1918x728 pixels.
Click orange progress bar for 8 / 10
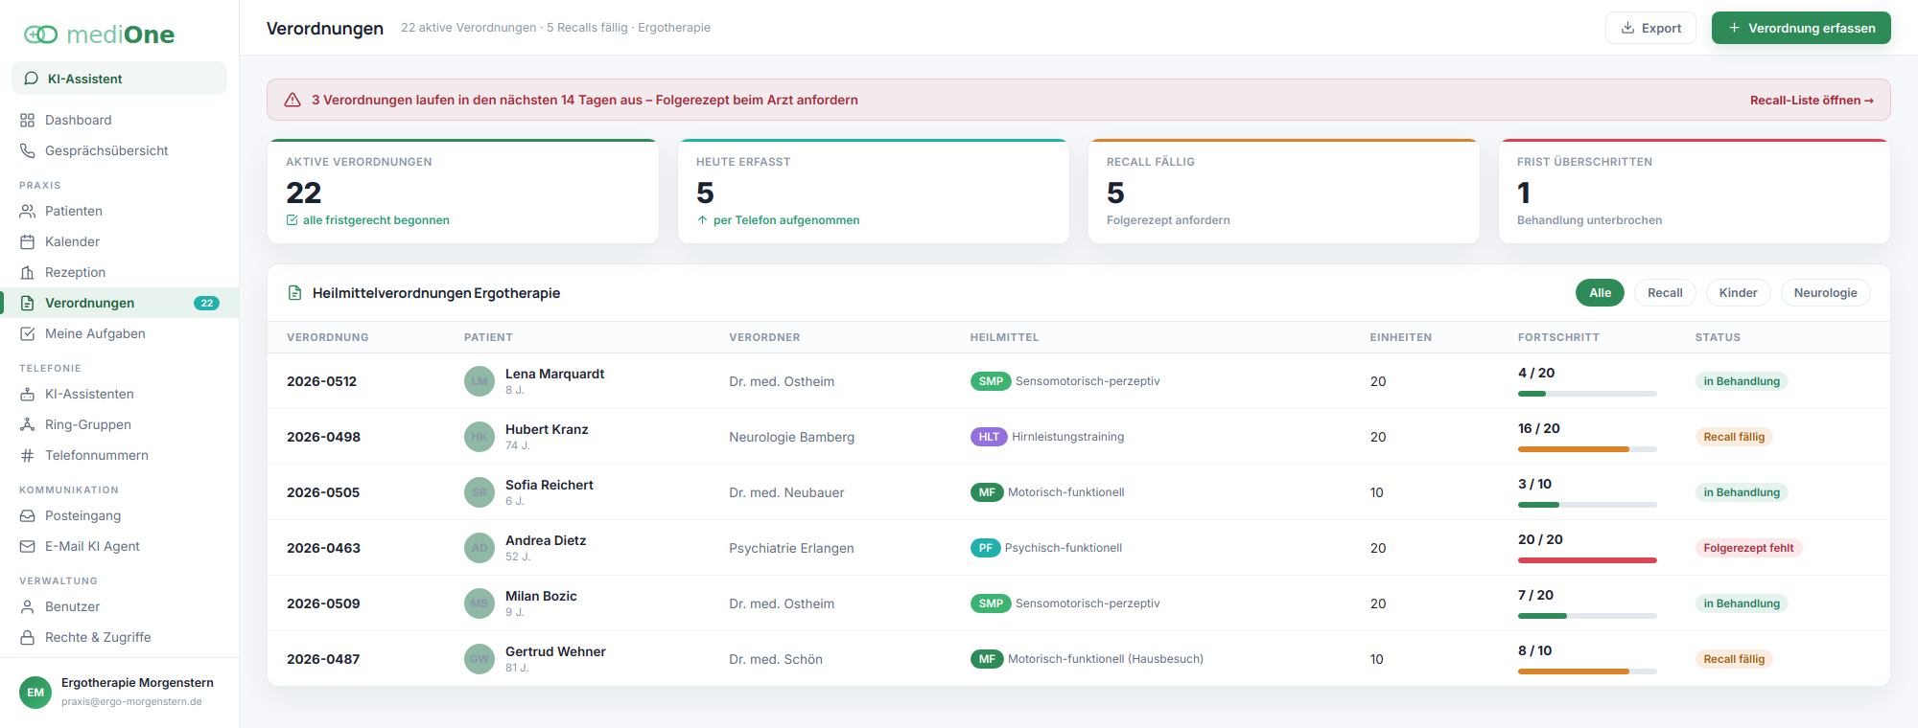[1587, 671]
